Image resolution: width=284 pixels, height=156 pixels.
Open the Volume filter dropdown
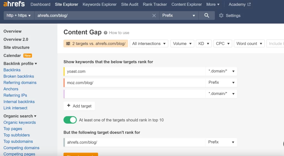[182, 44]
